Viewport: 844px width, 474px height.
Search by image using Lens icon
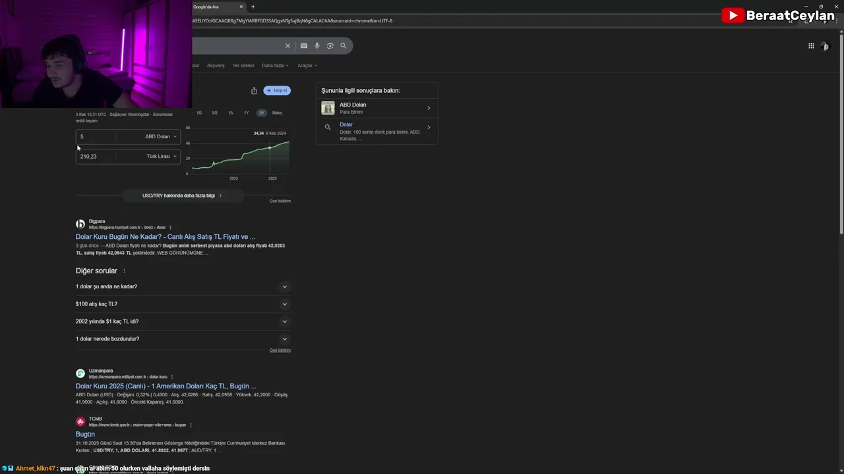[330, 45]
